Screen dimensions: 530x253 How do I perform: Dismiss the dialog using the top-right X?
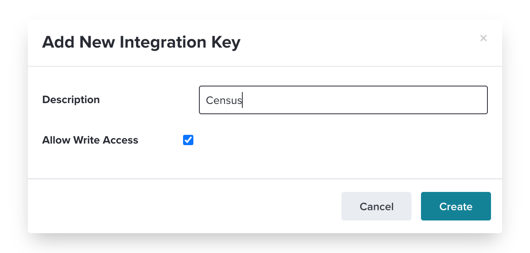click(x=483, y=38)
